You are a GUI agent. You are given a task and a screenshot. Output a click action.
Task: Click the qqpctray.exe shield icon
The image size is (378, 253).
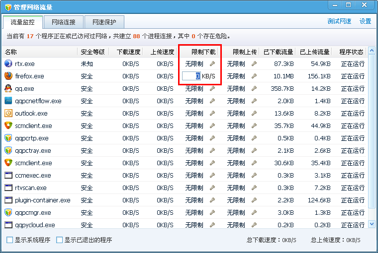tap(8, 150)
